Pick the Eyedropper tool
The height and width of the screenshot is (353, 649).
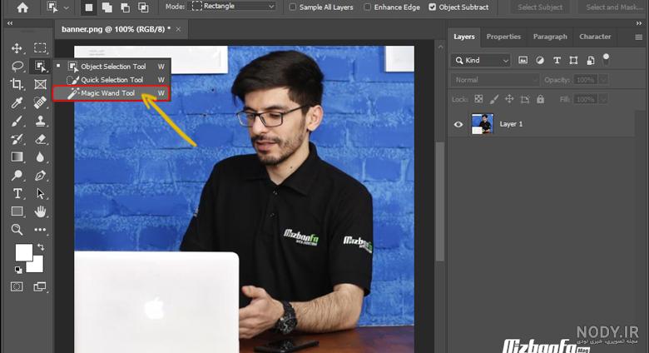[17, 102]
